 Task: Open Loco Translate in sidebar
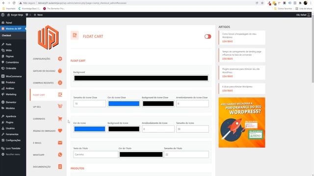click(x=13, y=148)
